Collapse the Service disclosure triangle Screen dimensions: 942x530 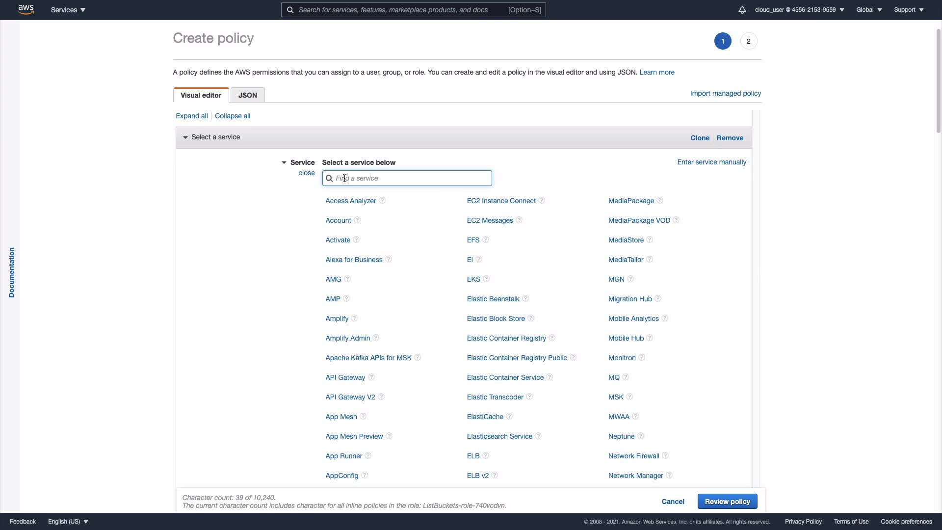click(284, 162)
